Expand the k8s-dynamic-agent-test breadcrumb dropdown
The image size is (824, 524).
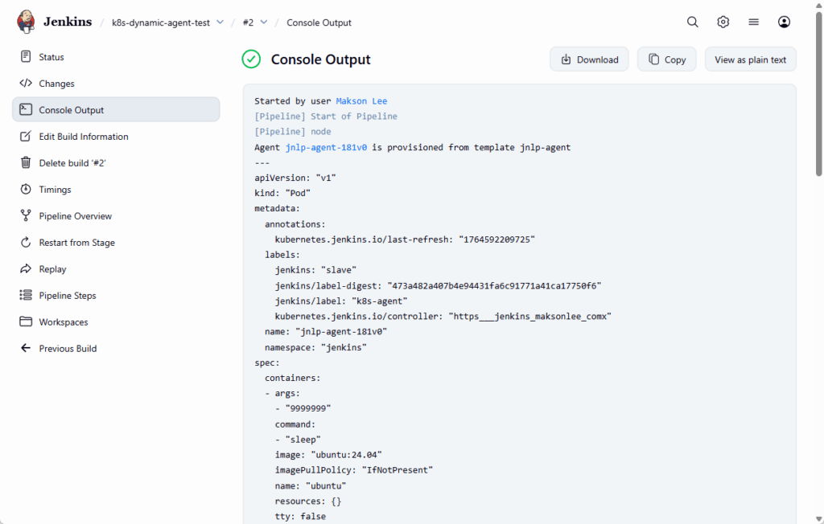coord(220,23)
